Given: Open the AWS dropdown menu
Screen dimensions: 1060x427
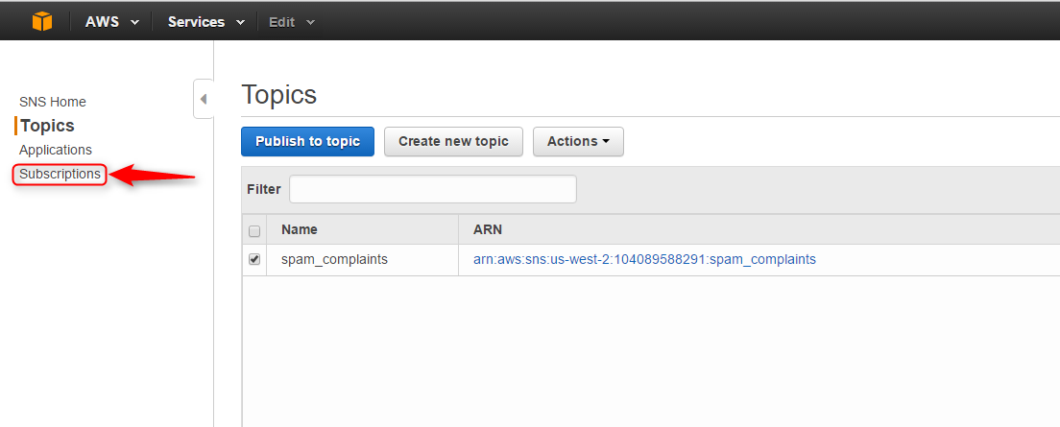Looking at the screenshot, I should pos(111,21).
